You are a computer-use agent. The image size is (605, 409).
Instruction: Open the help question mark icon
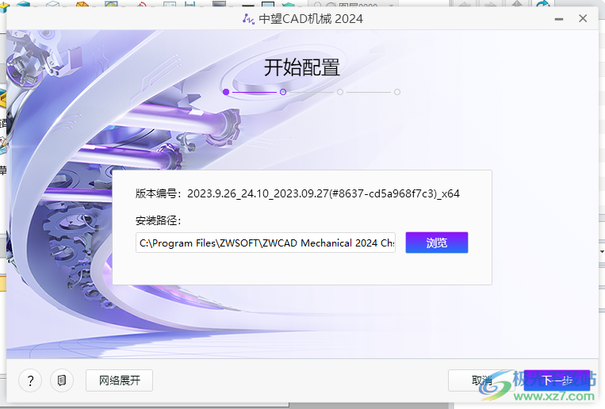pyautogui.click(x=30, y=380)
